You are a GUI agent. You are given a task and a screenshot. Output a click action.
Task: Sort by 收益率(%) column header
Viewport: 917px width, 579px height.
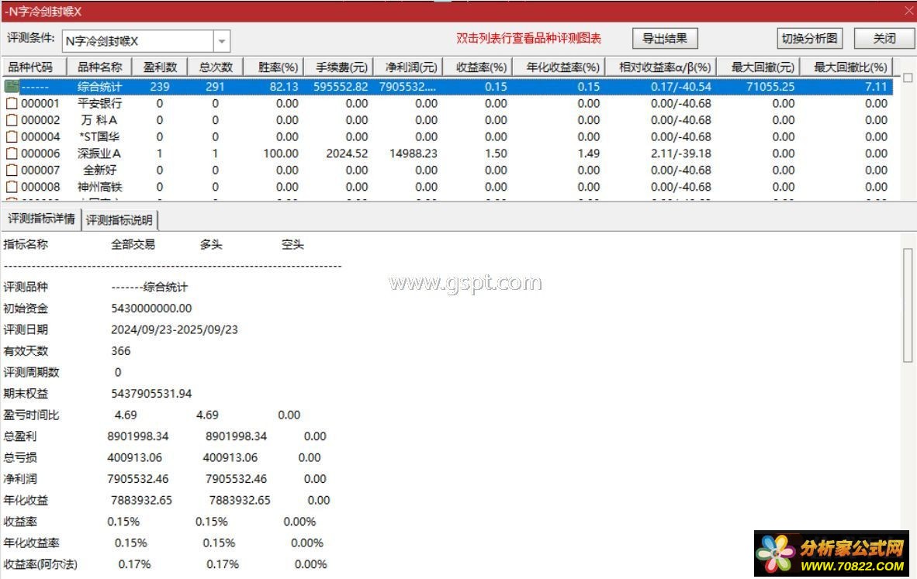(477, 67)
